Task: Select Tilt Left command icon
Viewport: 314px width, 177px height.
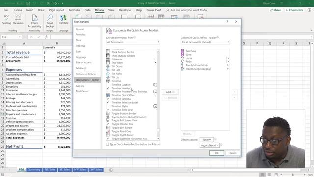Action: pos(108,70)
